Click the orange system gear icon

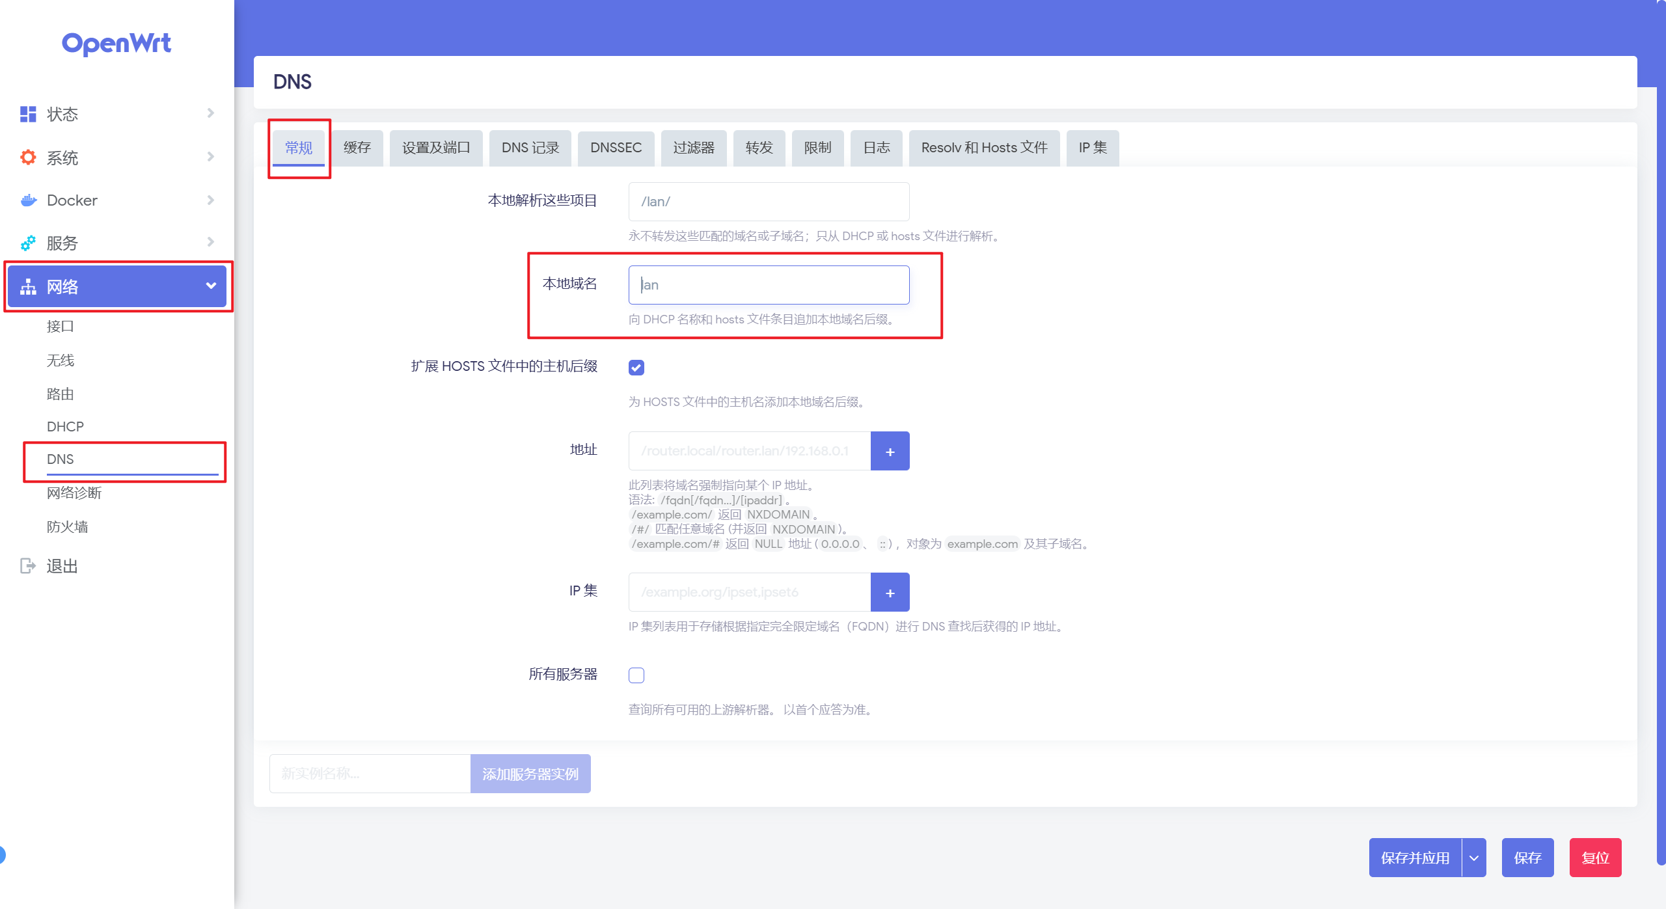28,157
